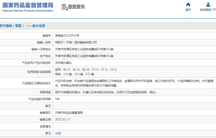The height and width of the screenshot is (138, 216).
Task: Click the 备案日期 row label
Action: tap(45, 120)
